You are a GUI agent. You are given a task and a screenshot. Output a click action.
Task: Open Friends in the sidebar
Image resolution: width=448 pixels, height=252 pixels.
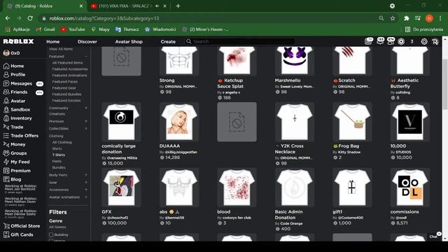15,92
